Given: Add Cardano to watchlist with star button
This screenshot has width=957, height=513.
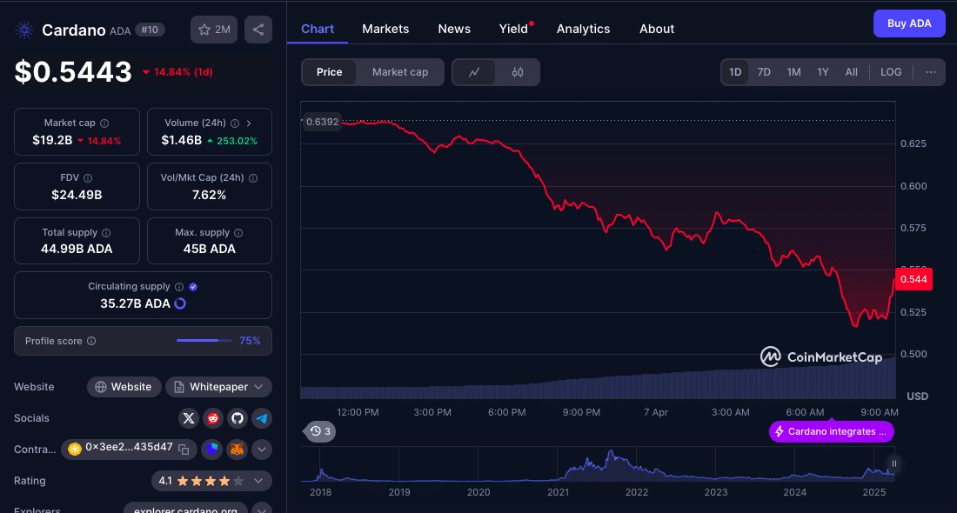Looking at the screenshot, I should (214, 30).
